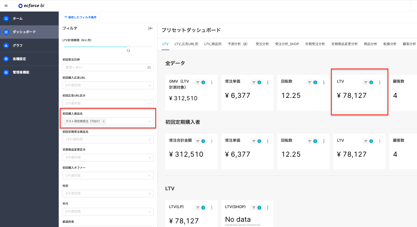Click the graph icon in sidebar

(x=6, y=45)
